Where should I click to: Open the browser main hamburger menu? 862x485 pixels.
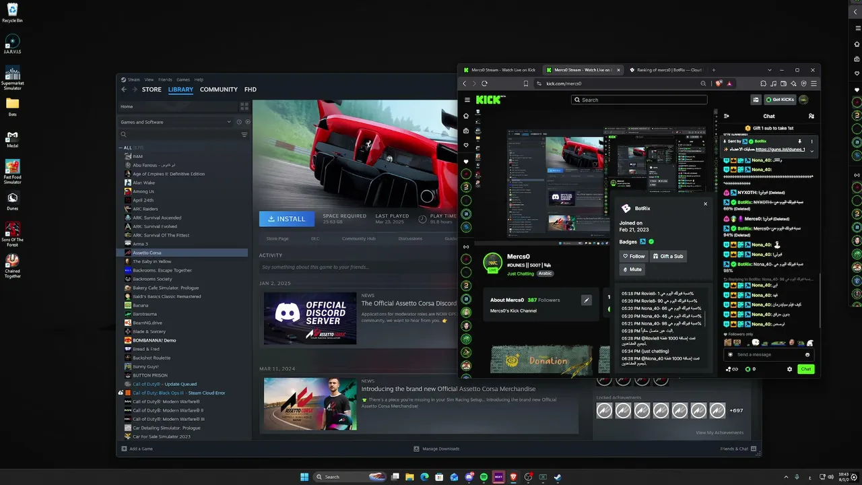point(814,84)
